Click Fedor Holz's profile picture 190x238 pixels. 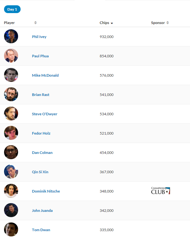click(11, 133)
